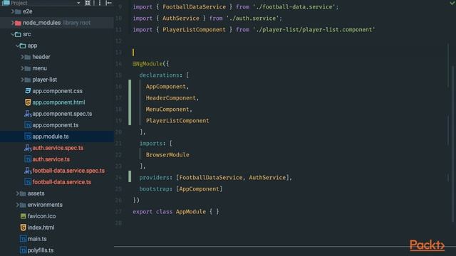Click the node_modules red folder icon
The image size is (456, 256).
18,23
